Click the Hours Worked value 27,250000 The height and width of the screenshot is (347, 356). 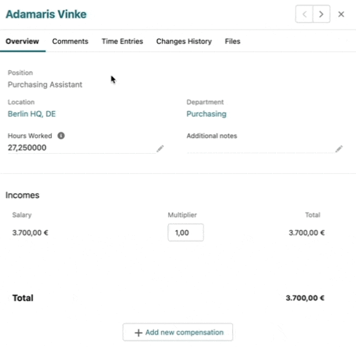(x=27, y=148)
